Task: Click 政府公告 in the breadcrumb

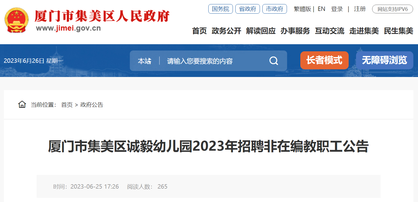Action: pyautogui.click(x=92, y=105)
